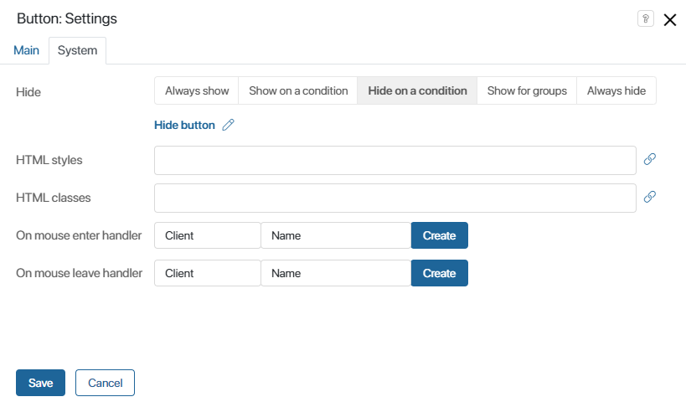
Task: Choose the Always hide option
Action: click(x=616, y=90)
